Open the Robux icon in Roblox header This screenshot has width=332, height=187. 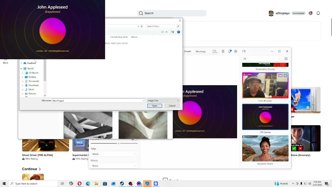coord(310,13)
